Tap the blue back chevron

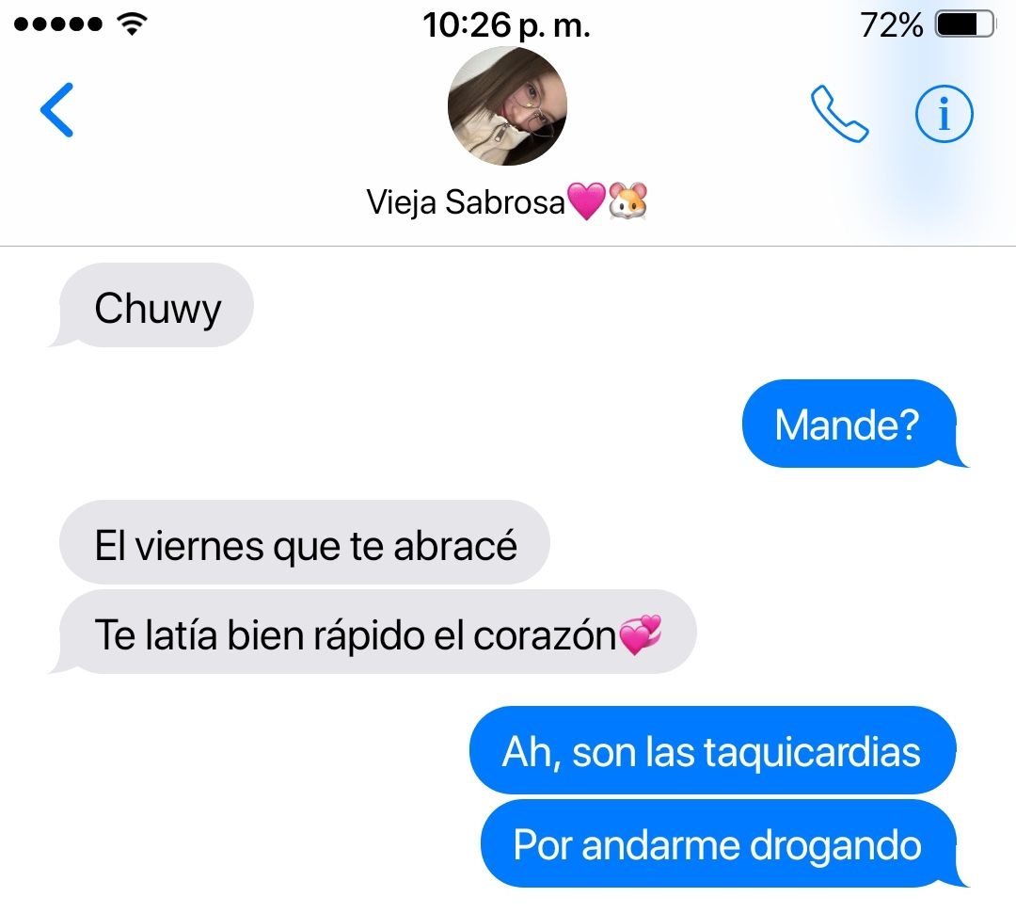(x=57, y=109)
